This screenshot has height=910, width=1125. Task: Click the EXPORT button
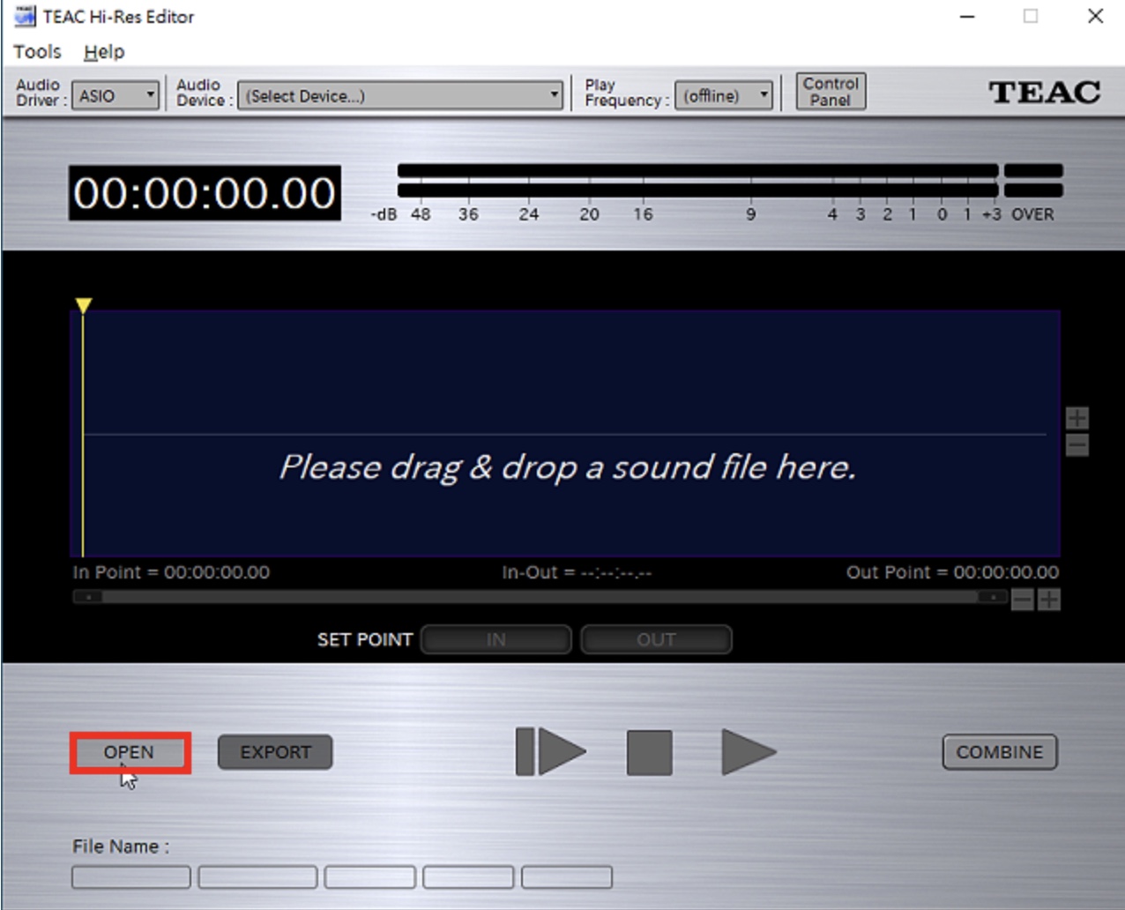(275, 752)
